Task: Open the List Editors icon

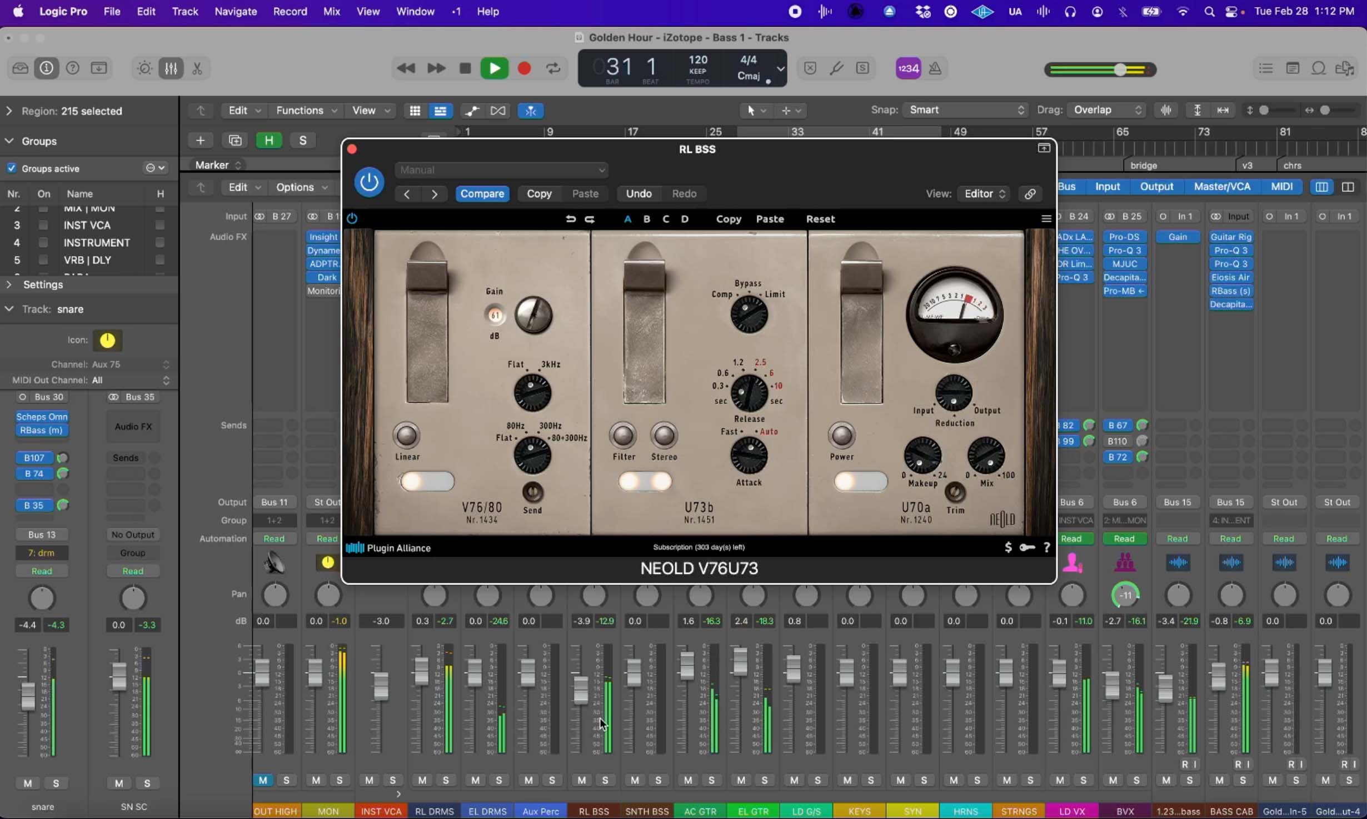Action: tap(1265, 68)
